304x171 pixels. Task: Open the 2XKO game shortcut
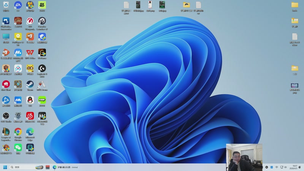[42, 5]
